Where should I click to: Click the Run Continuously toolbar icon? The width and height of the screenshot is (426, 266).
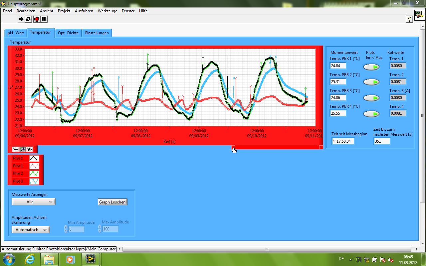point(29,19)
